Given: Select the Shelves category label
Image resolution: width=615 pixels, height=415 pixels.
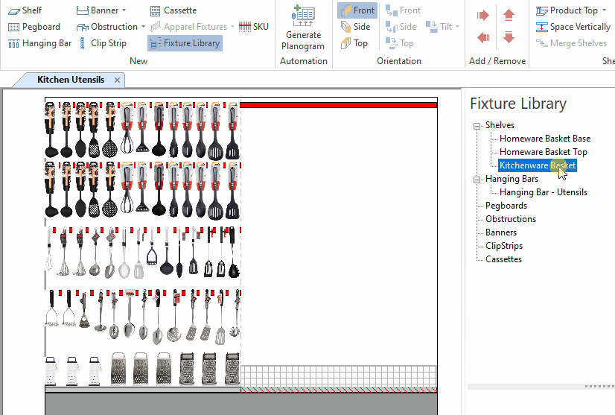Looking at the screenshot, I should tap(500, 125).
